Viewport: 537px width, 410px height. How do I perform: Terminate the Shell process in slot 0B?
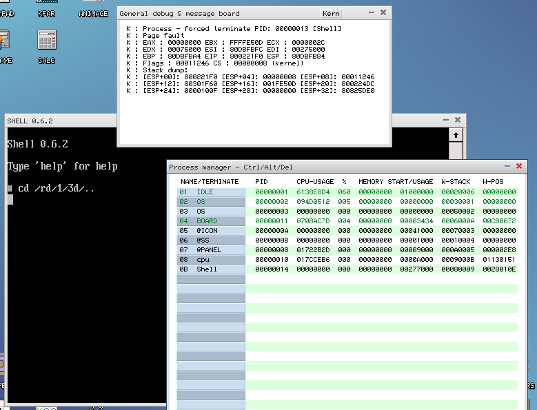(x=210, y=269)
